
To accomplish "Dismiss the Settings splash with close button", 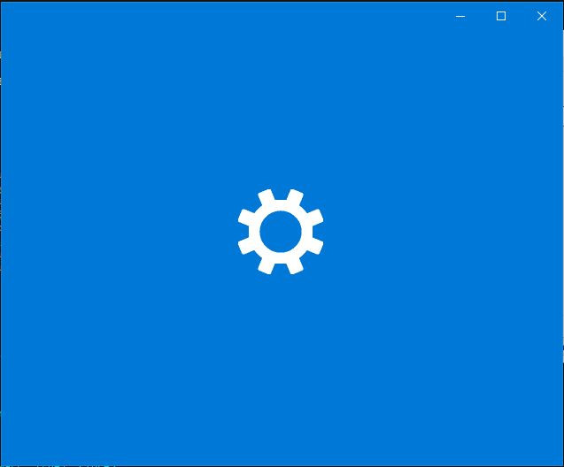I will (542, 16).
